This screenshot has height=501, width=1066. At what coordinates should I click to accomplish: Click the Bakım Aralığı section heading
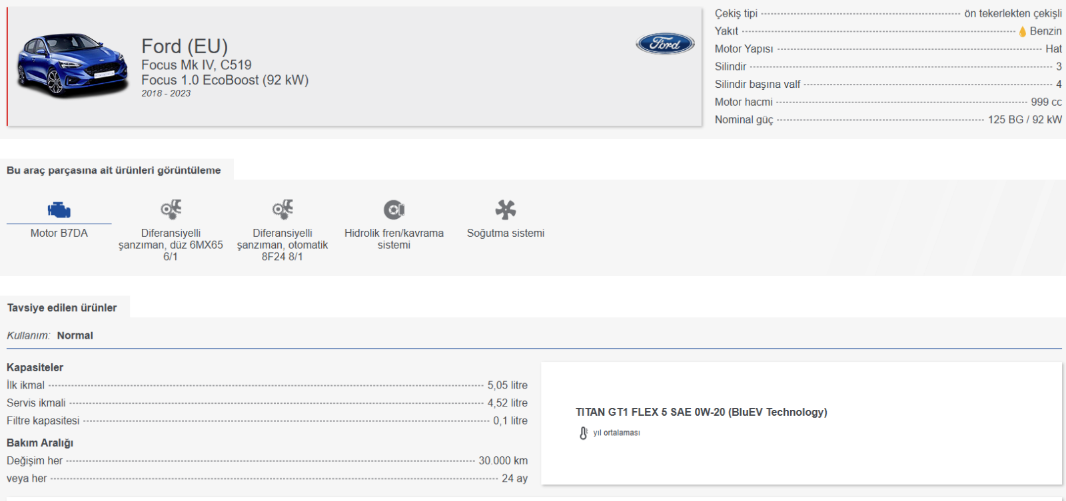coord(40,443)
